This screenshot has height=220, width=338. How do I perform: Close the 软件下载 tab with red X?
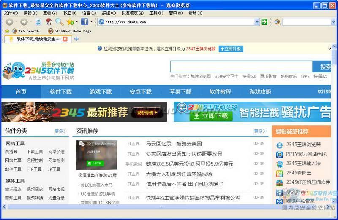pos(65,39)
